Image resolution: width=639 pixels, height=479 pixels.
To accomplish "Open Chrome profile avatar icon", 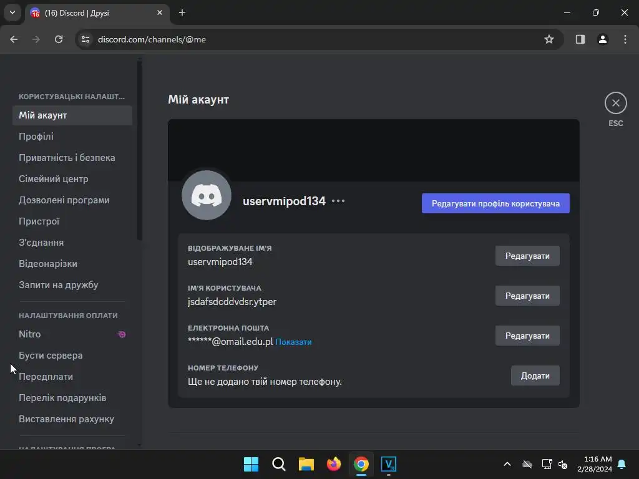I will coord(602,39).
